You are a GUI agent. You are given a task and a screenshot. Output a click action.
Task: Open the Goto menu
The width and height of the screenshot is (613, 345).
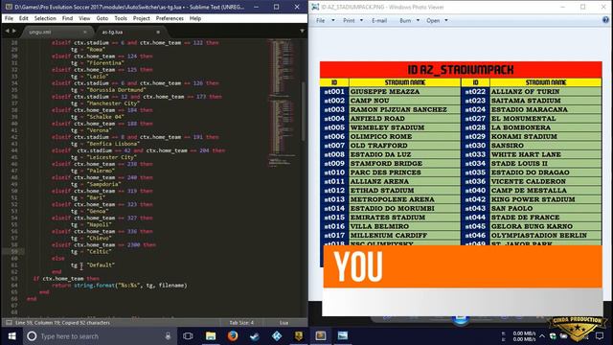102,18
